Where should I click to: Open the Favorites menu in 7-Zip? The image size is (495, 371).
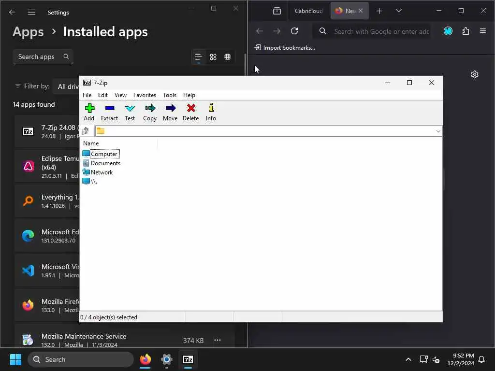(145, 95)
